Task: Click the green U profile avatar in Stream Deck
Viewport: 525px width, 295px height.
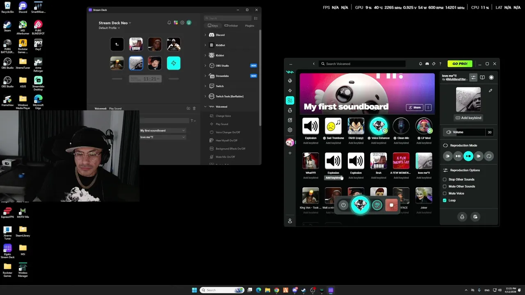Action: 189,23
